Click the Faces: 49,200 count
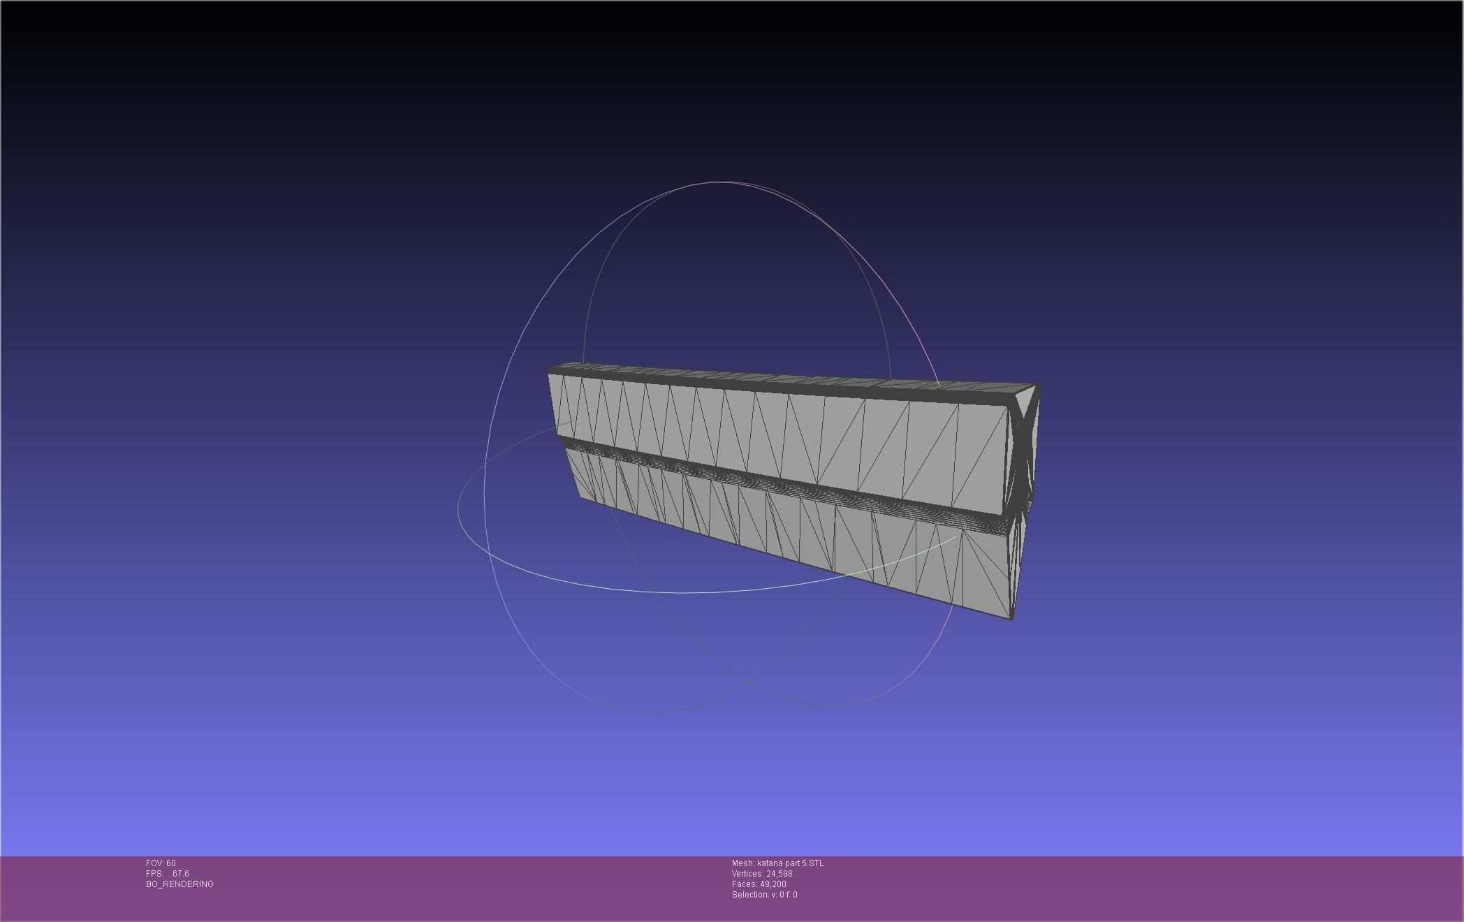1464x922 pixels. 759,884
